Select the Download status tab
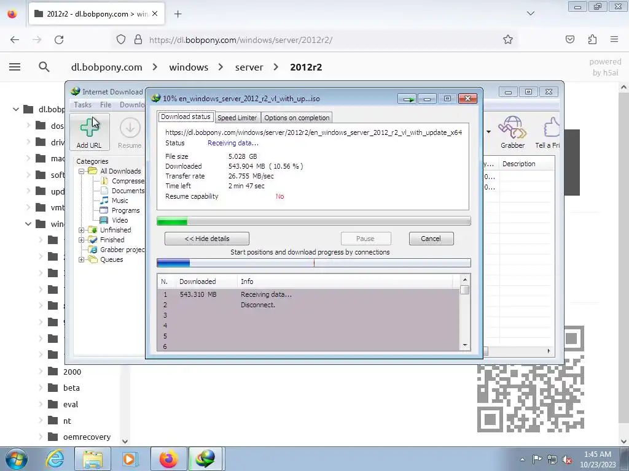The width and height of the screenshot is (629, 471). click(x=186, y=117)
